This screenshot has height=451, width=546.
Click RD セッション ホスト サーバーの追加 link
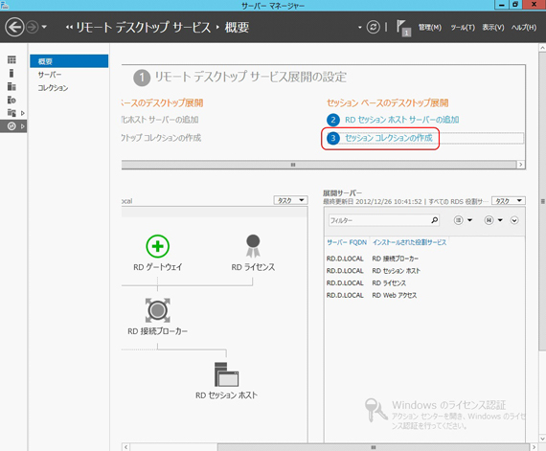click(402, 120)
